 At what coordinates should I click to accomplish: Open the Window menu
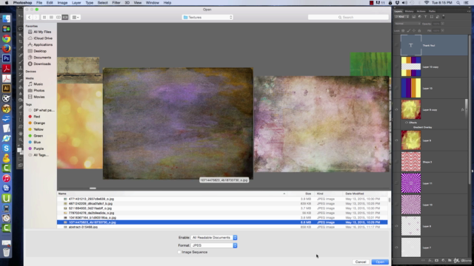point(153,3)
